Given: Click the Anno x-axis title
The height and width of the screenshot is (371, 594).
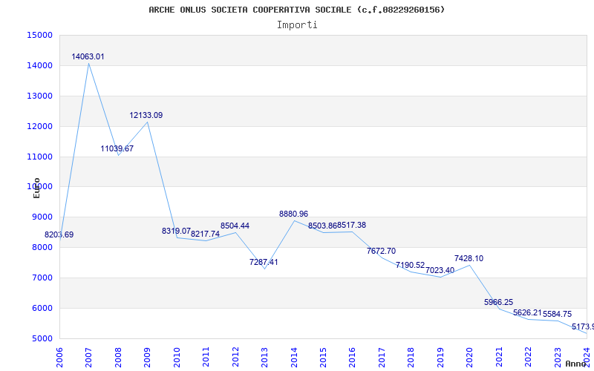Looking at the screenshot, I should pos(577,364).
